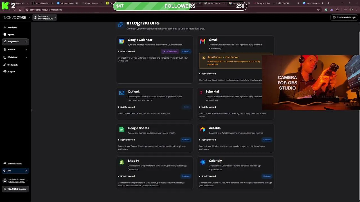360x202 pixels.
Task: Open the Workspace Personal selector dropdown
Action: [45, 17]
